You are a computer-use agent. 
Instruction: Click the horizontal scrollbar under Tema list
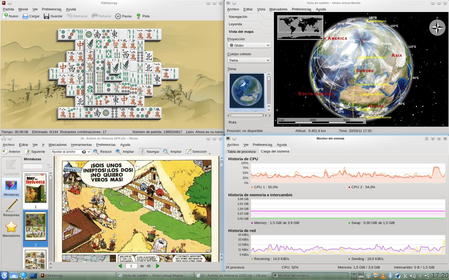tap(247, 115)
